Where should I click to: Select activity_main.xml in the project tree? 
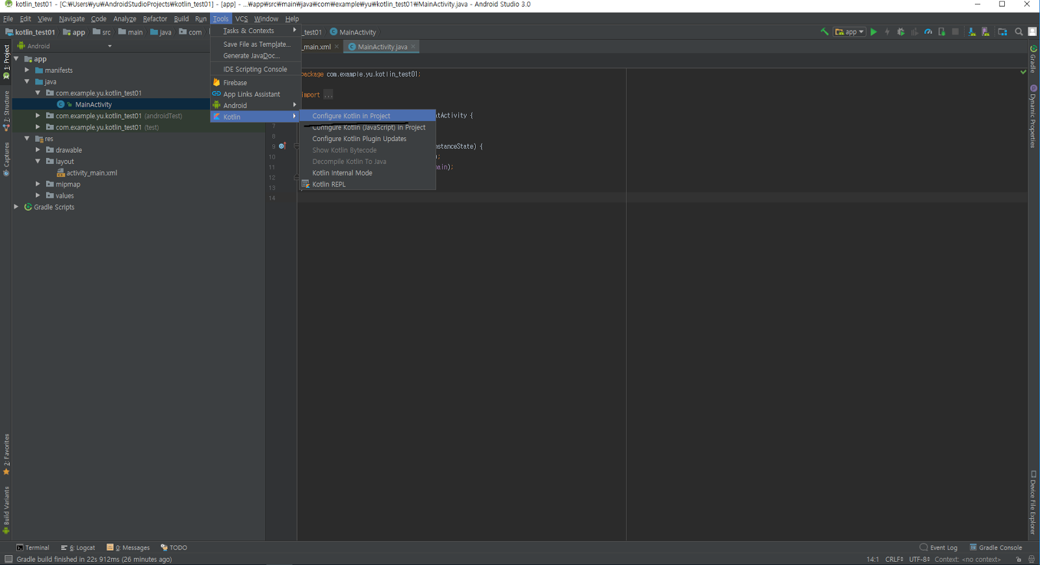(x=92, y=173)
